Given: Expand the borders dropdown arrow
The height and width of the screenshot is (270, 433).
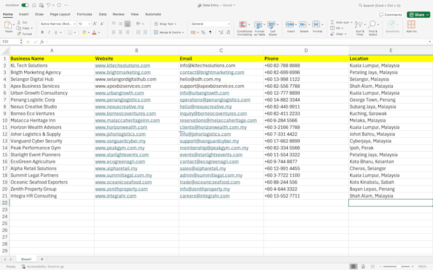Looking at the screenshot, I should [75, 32].
